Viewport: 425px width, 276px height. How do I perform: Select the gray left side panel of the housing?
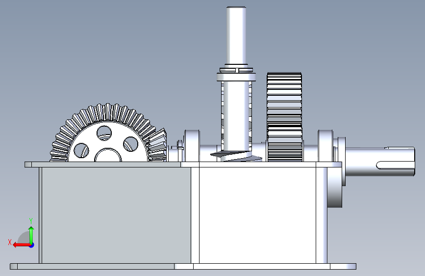[116, 215]
